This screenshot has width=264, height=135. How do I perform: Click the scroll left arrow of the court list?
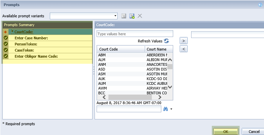[104, 97]
